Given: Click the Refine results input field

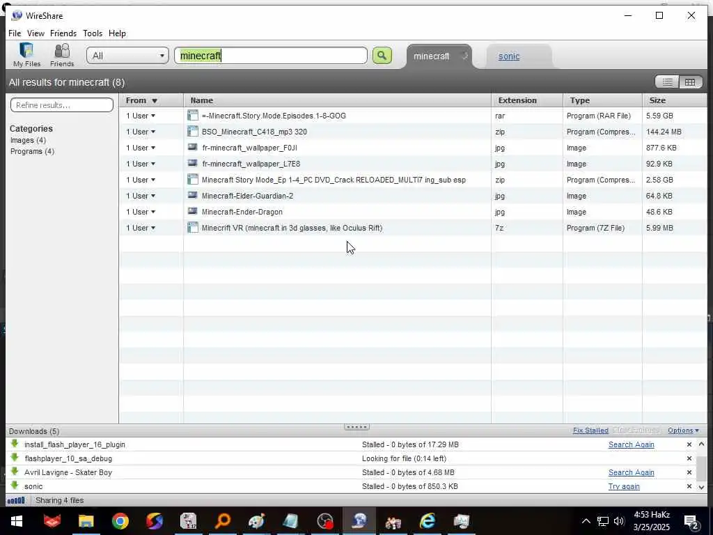Looking at the screenshot, I should (x=62, y=105).
